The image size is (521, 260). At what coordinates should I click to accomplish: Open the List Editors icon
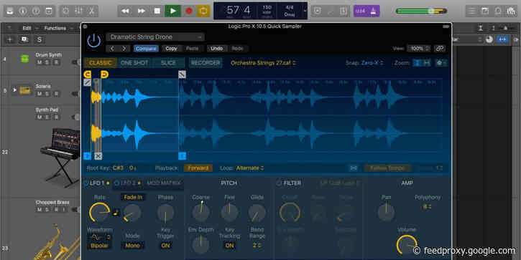471,11
